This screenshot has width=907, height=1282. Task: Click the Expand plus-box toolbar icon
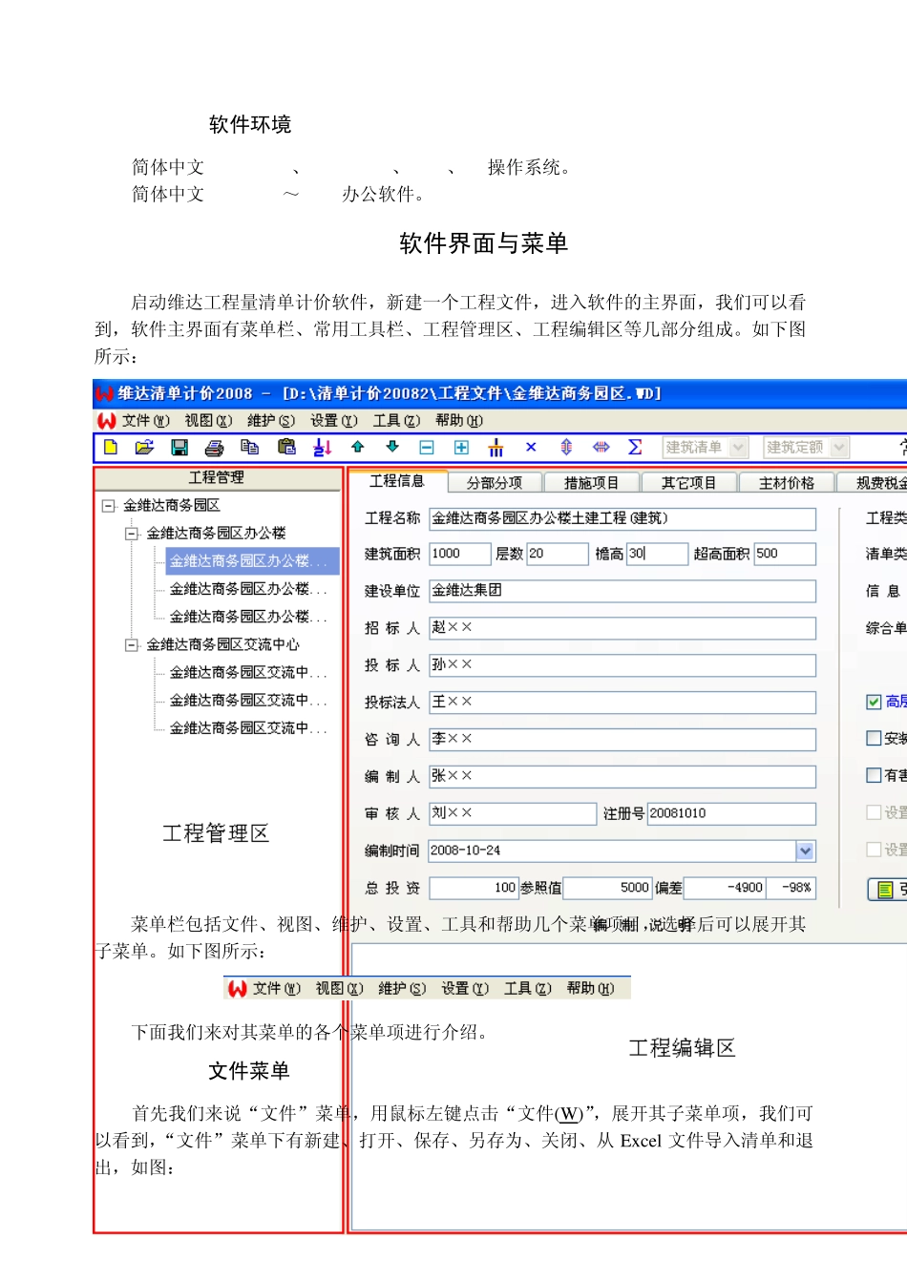coord(461,447)
